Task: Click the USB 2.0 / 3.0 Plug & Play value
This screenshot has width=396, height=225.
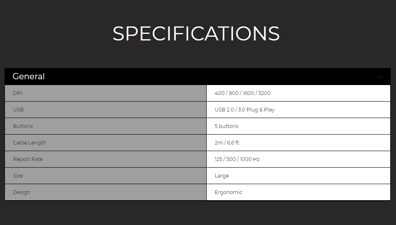Action: pyautogui.click(x=245, y=110)
